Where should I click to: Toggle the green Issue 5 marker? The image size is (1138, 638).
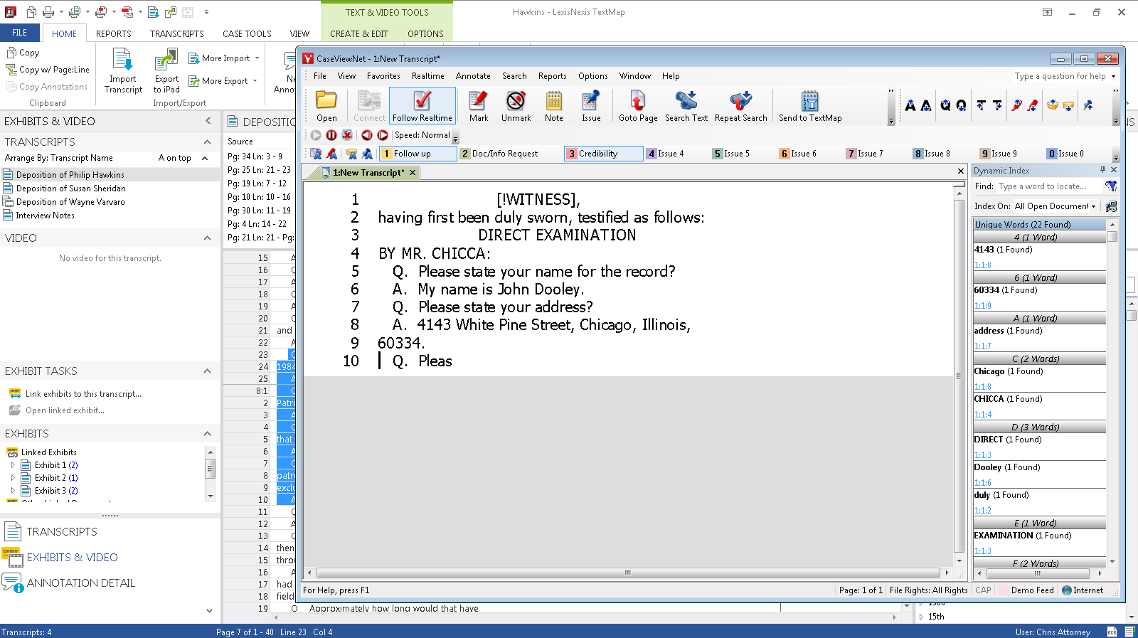point(731,154)
